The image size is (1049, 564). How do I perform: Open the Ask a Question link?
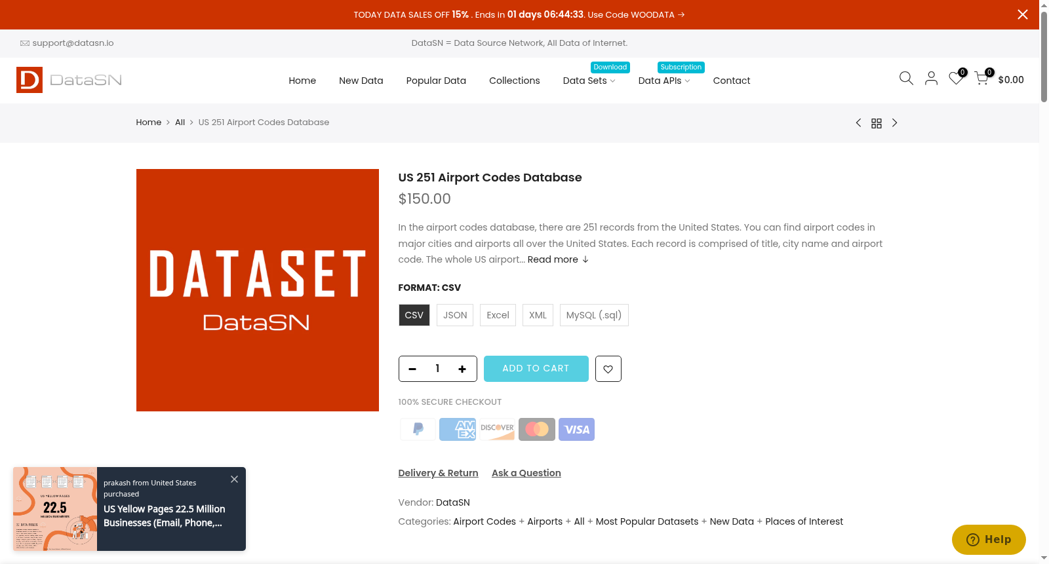coord(526,473)
